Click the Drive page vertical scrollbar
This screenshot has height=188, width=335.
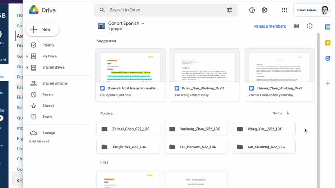point(318,110)
